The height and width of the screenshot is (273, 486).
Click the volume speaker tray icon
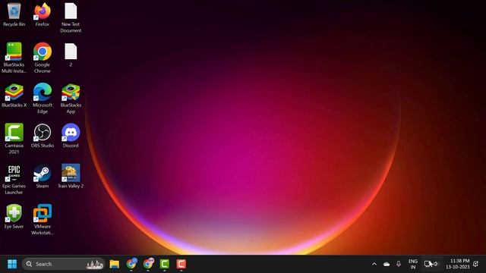pyautogui.click(x=436, y=264)
